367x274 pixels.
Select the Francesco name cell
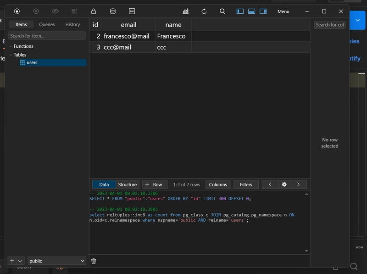(173, 36)
